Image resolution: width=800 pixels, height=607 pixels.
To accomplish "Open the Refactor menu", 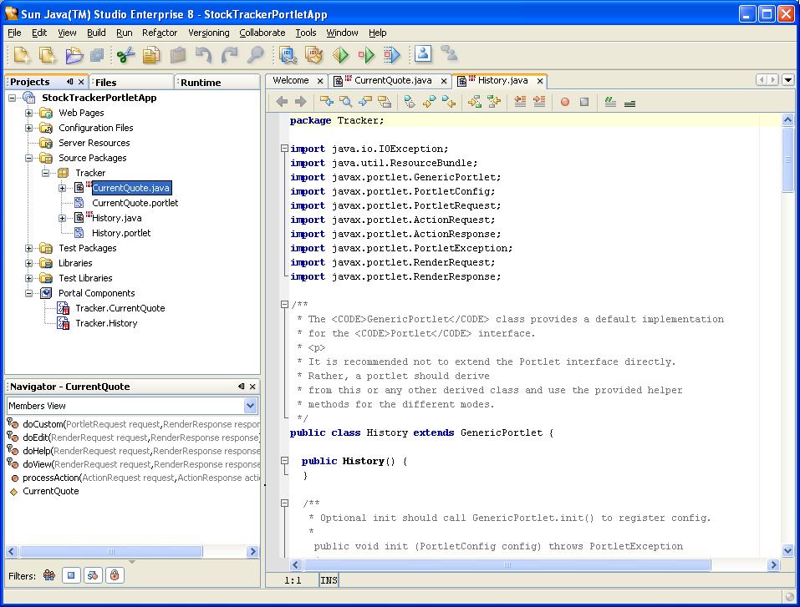I will [159, 33].
